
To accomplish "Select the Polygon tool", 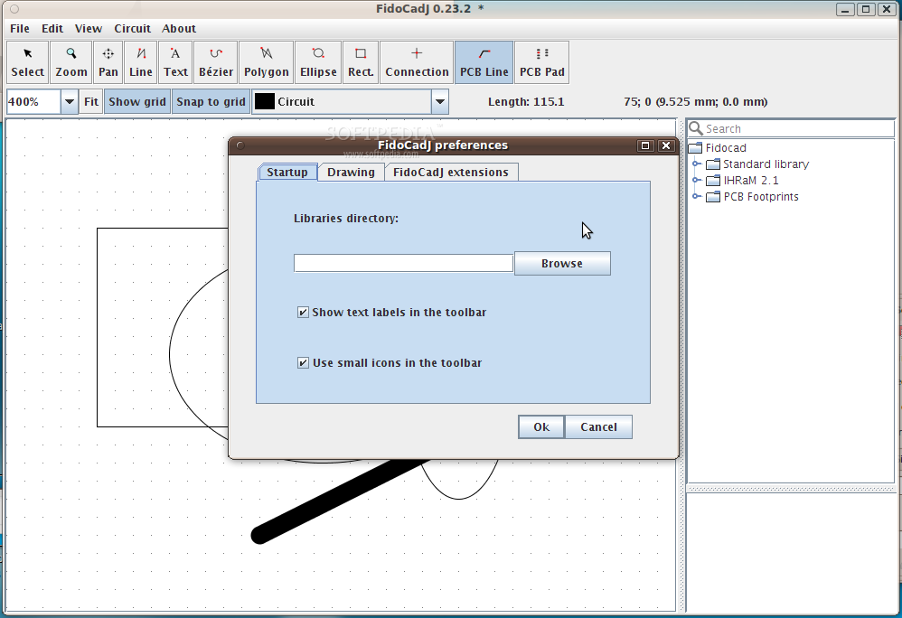I will [267, 62].
